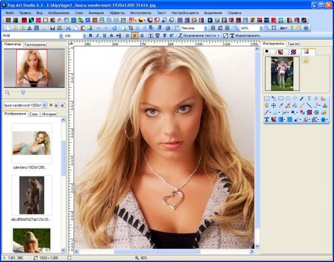Switch to the Гистограмма tab
This screenshot has height=262, width=334.
(x=35, y=45)
